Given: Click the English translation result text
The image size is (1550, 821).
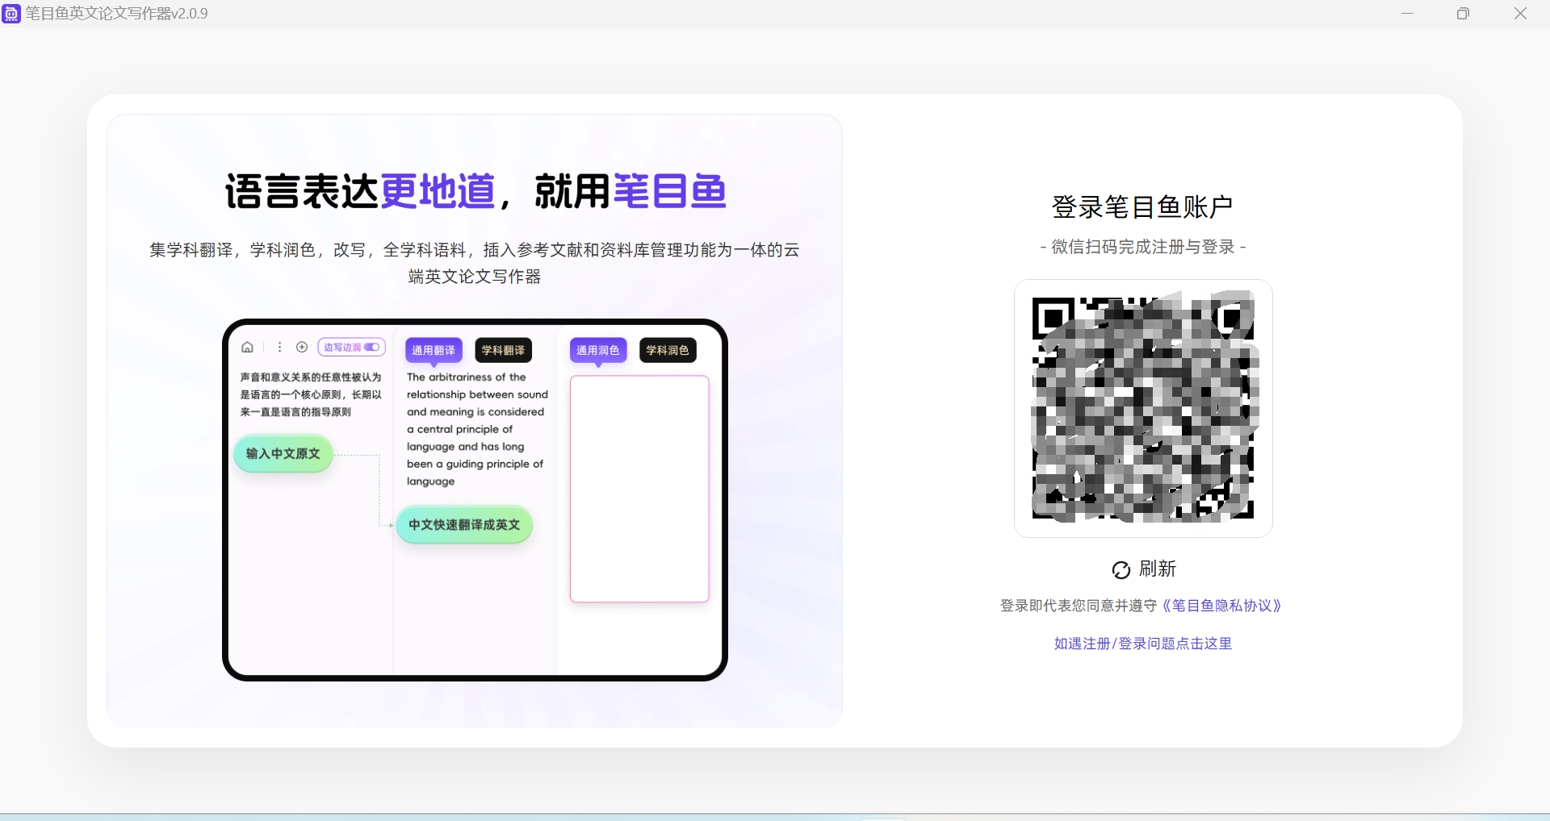Looking at the screenshot, I should [x=476, y=429].
